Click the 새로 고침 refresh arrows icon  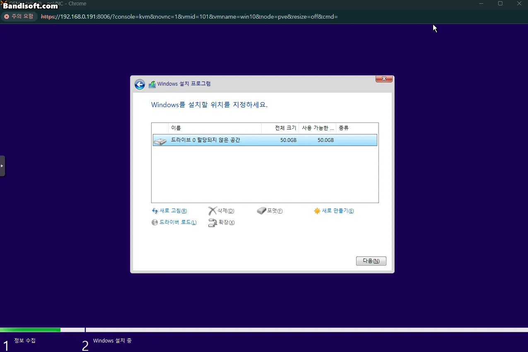(155, 211)
